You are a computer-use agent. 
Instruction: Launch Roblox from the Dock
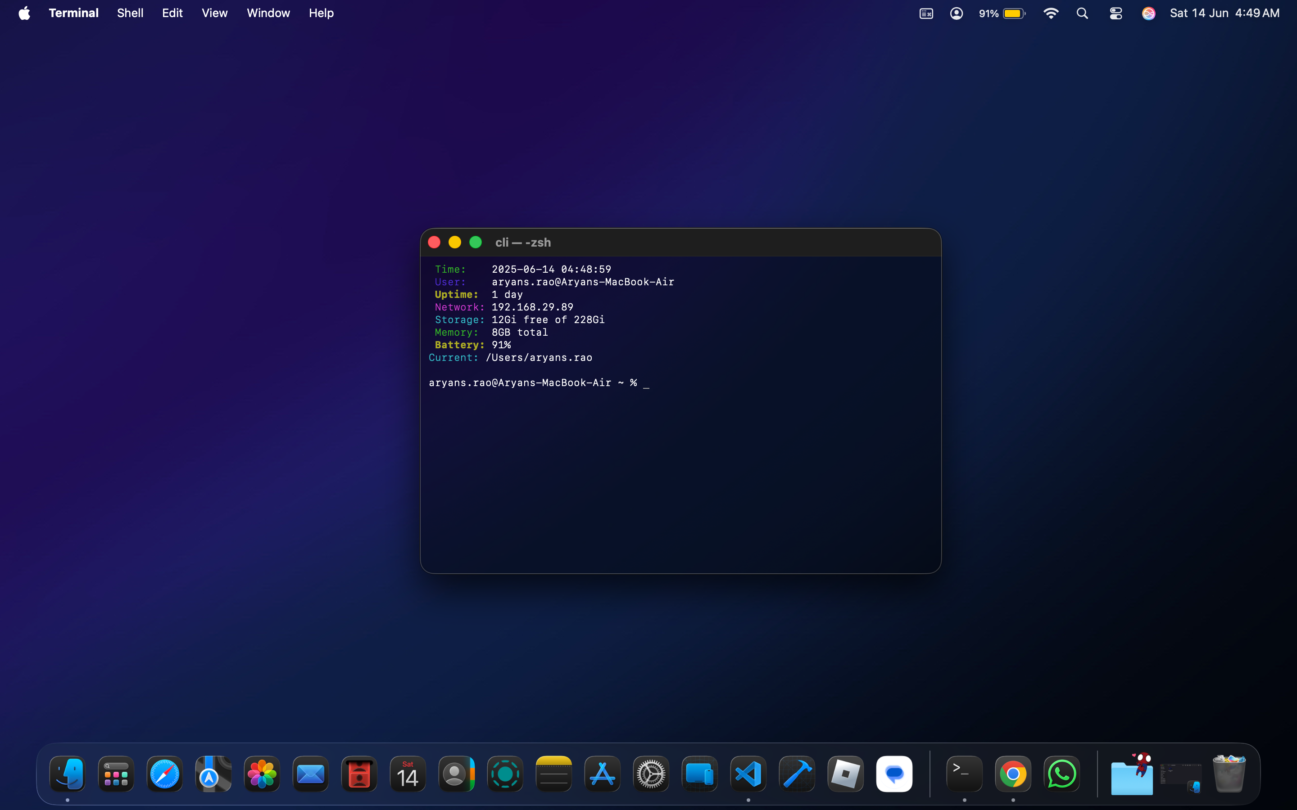[x=845, y=774]
